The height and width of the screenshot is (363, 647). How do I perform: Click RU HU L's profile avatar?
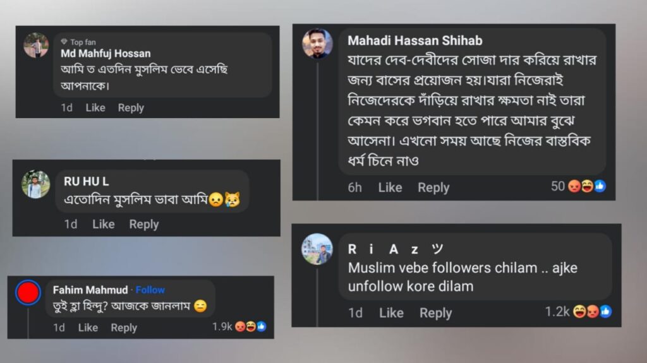coord(35,184)
